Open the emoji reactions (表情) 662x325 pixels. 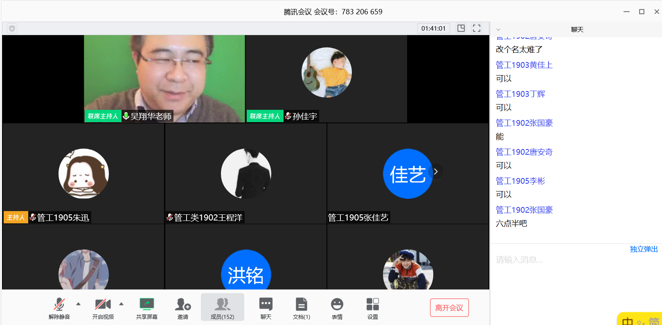(337, 307)
